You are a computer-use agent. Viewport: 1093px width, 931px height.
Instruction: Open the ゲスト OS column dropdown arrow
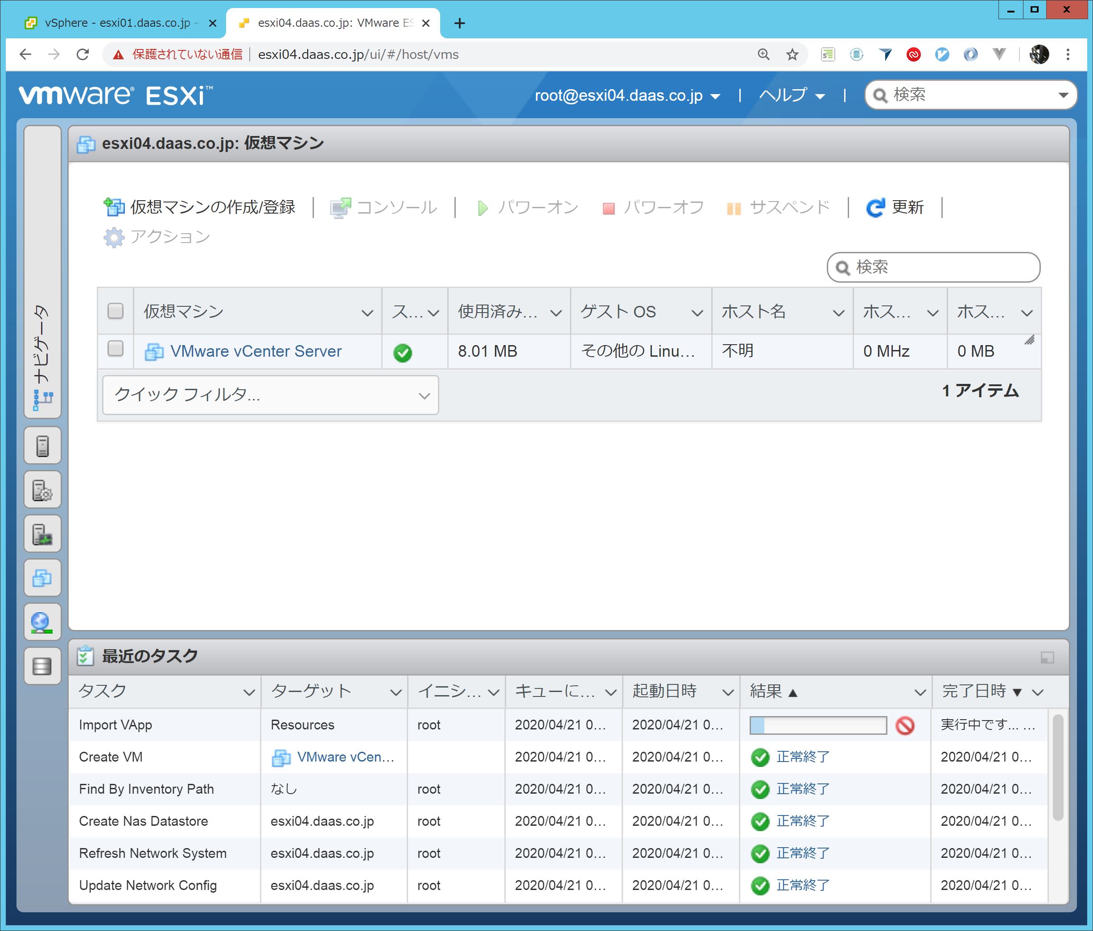[697, 313]
